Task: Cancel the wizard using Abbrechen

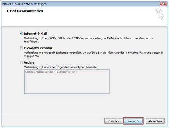Action: tap(155, 121)
